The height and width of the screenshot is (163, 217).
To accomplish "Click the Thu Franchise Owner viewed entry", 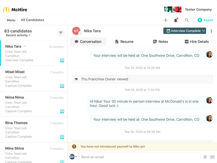I will (x=142, y=79).
